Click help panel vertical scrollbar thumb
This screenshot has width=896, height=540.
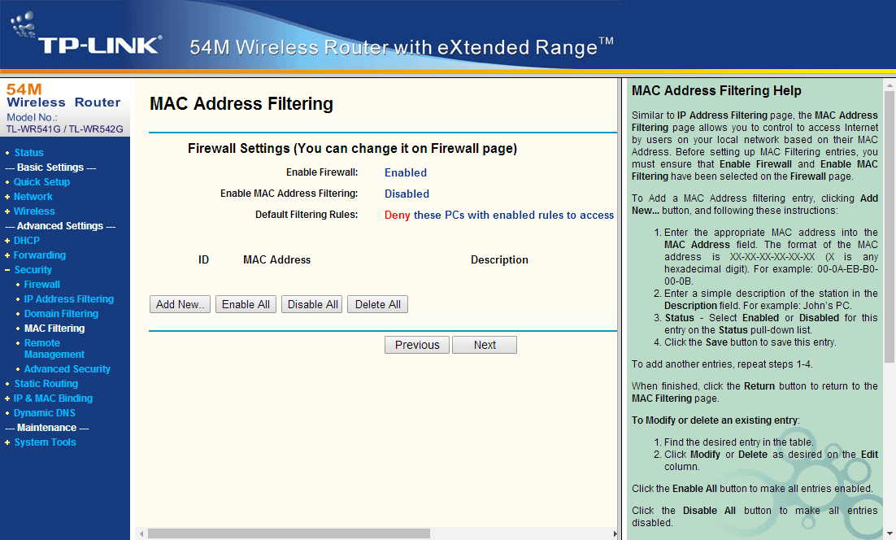[x=889, y=226]
